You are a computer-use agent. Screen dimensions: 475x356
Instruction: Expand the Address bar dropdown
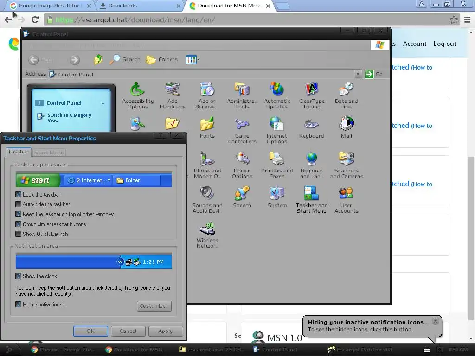tap(358, 74)
